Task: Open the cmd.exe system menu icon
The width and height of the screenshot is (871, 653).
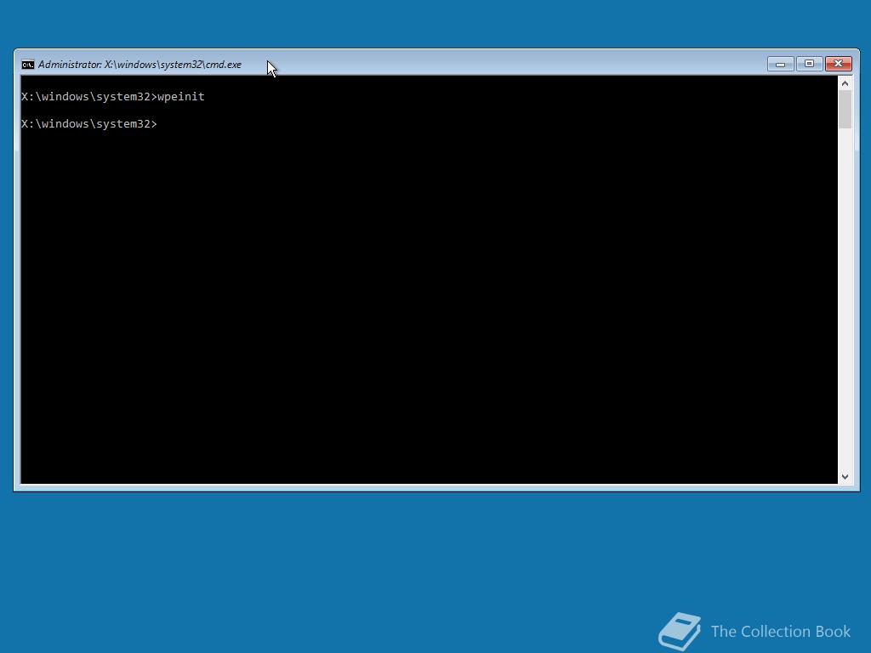Action: 27,65
